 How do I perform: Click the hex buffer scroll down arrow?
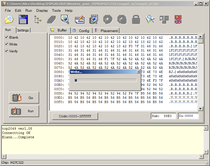point(201,108)
